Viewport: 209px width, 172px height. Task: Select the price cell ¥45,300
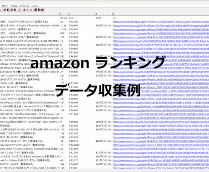pyautogui.click(x=74, y=22)
